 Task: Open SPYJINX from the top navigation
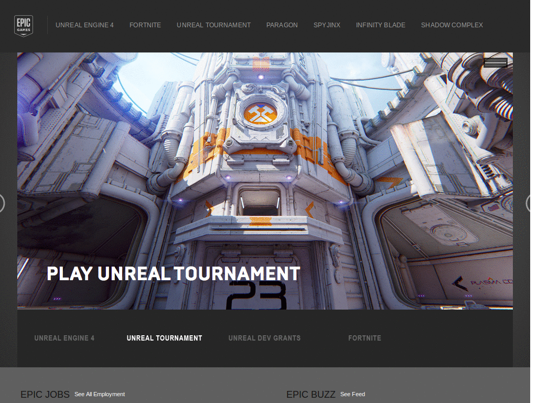326,25
